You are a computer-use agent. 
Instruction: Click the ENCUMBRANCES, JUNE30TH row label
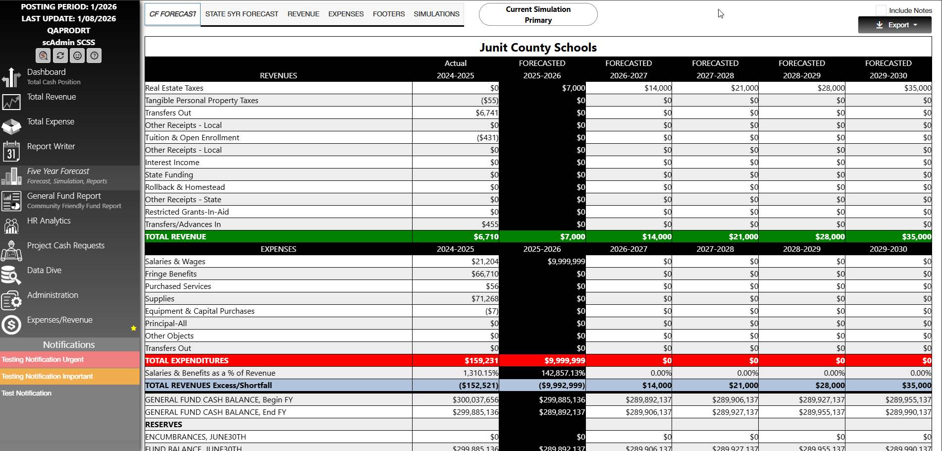click(x=195, y=437)
